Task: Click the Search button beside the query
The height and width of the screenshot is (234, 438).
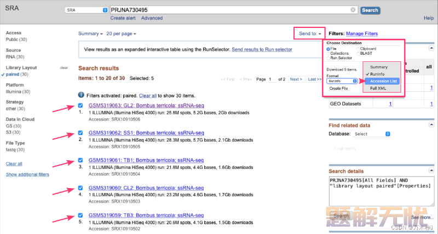Action: [x=370, y=10]
